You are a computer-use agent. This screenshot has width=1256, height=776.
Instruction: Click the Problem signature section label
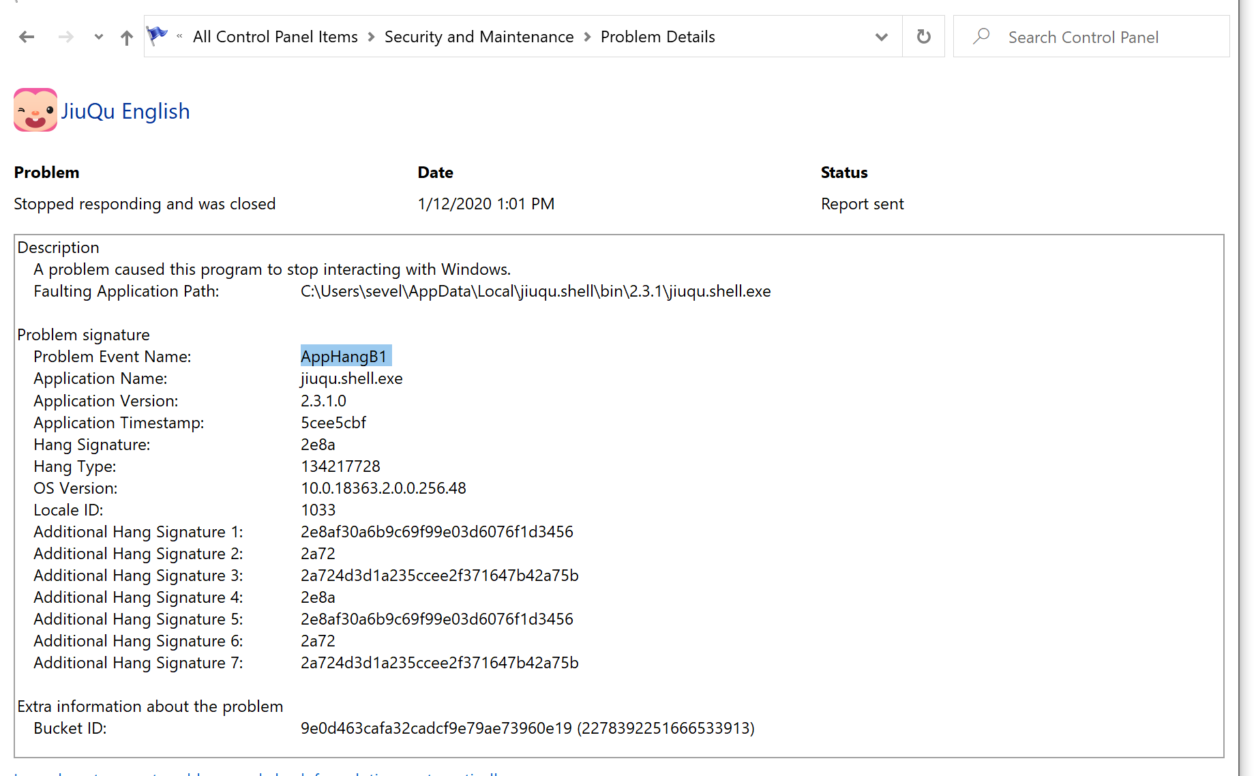tap(83, 335)
